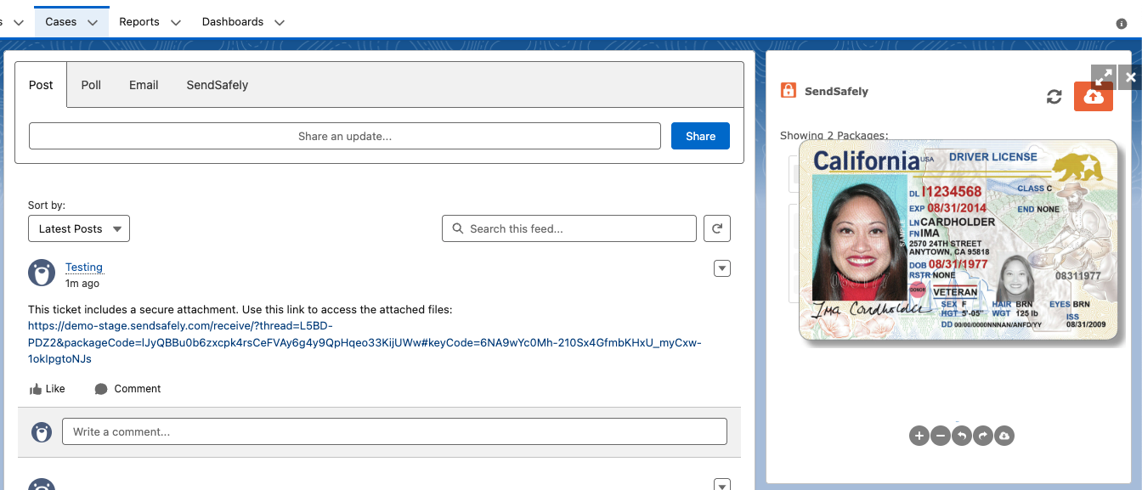Open the Testing post actions dropdown arrow

[721, 269]
